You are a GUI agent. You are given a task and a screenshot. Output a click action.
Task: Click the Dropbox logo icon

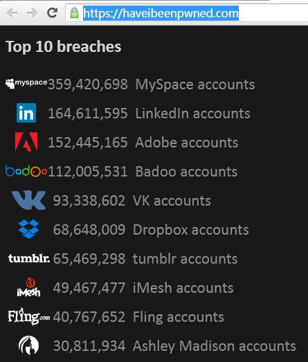click(x=28, y=229)
